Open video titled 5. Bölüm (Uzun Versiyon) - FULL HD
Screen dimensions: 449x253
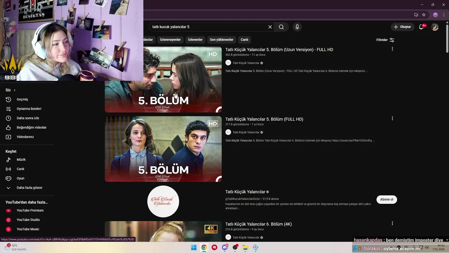tap(279, 50)
